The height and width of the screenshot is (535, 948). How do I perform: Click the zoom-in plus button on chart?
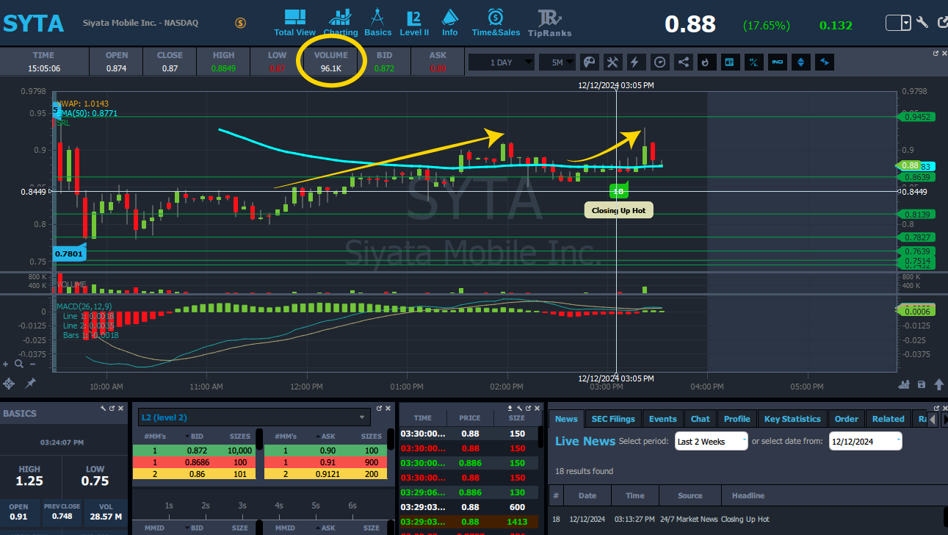tap(7, 364)
